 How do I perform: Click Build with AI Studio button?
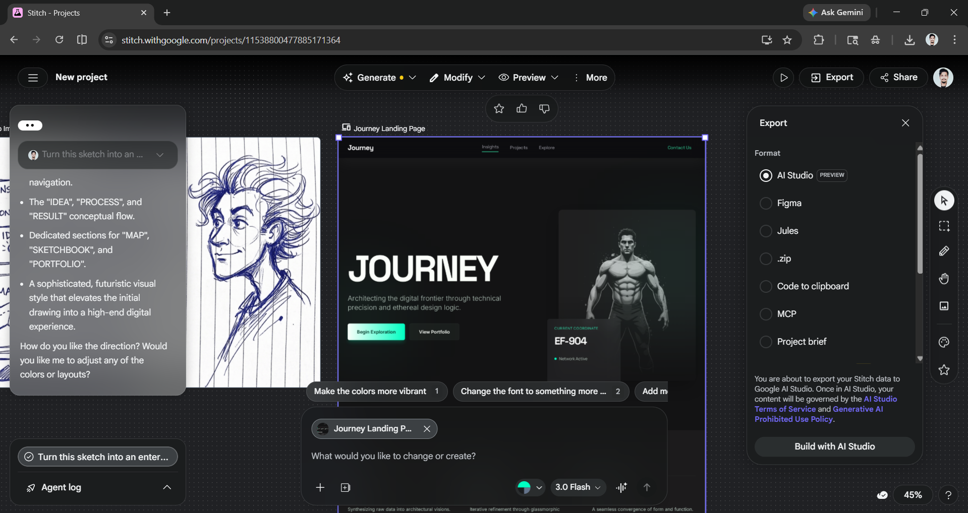pyautogui.click(x=834, y=446)
